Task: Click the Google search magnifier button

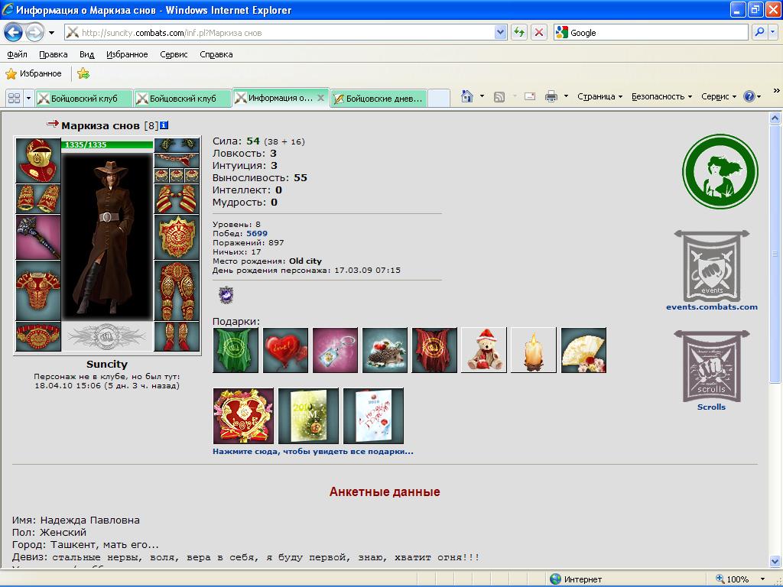Action: point(759,32)
